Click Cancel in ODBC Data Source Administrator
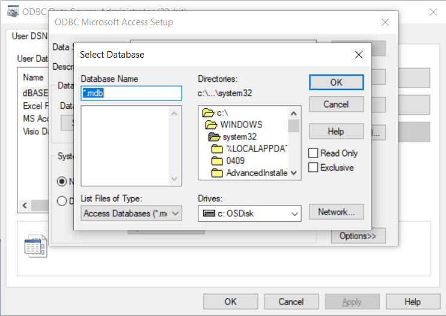 pos(292,302)
